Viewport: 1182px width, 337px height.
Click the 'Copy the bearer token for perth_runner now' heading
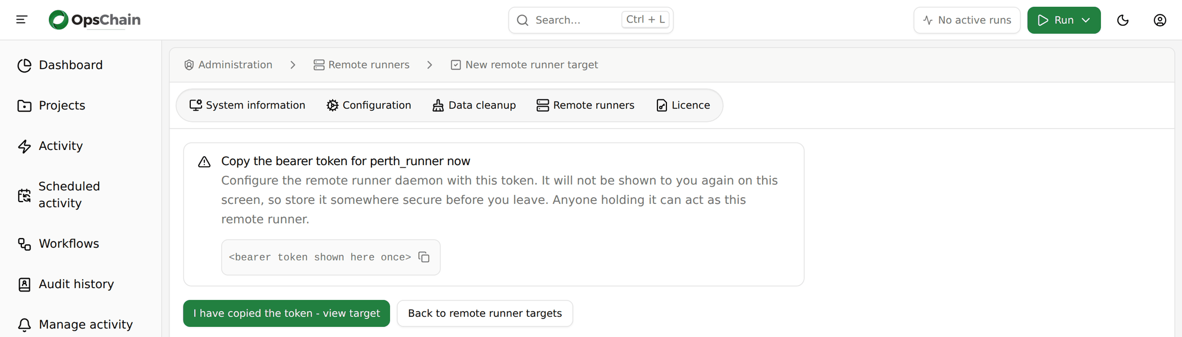click(346, 161)
